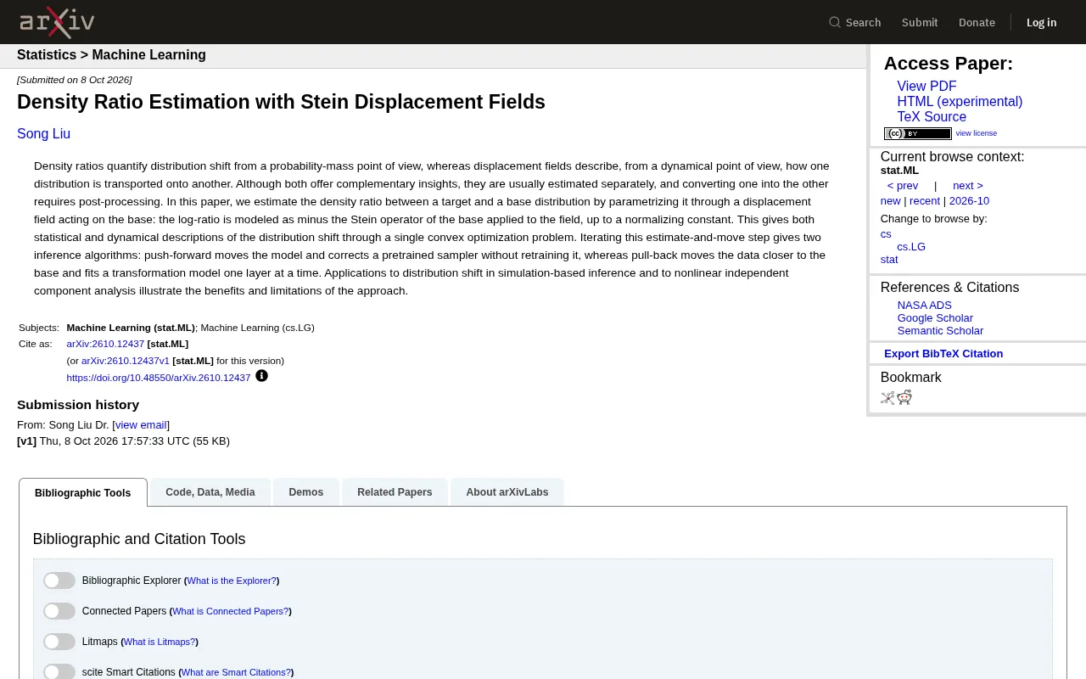Screen dimensions: 1086x679
Task: Click Submit in the top navigation
Action: [920, 22]
